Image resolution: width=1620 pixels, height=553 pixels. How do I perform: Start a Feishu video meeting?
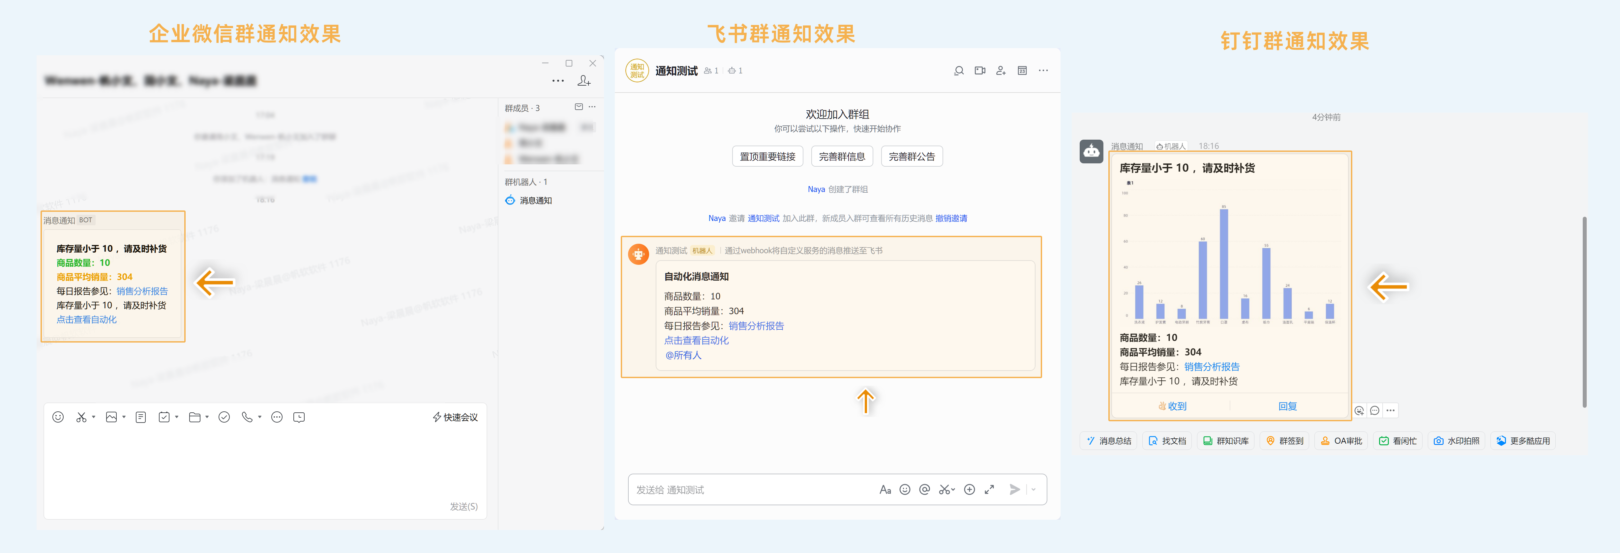pyautogui.click(x=980, y=70)
